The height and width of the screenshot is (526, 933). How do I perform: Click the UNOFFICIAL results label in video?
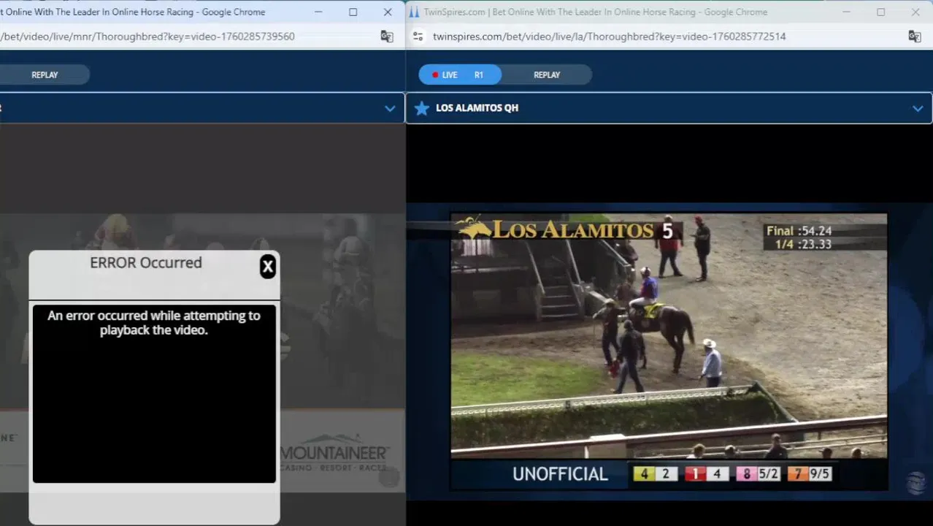[560, 474]
